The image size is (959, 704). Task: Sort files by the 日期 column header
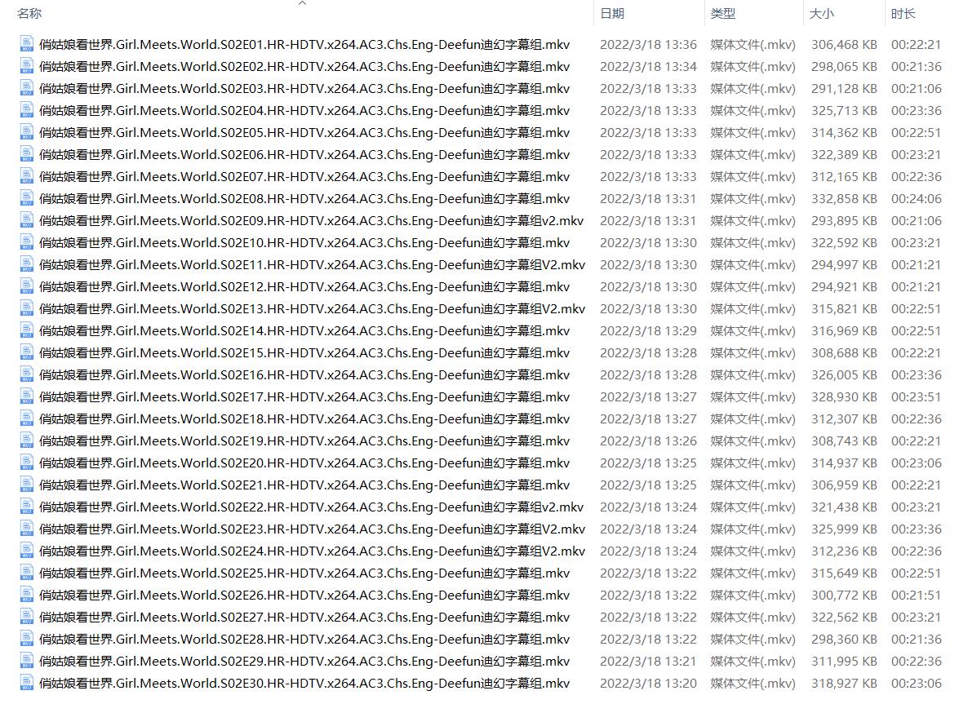pos(612,14)
